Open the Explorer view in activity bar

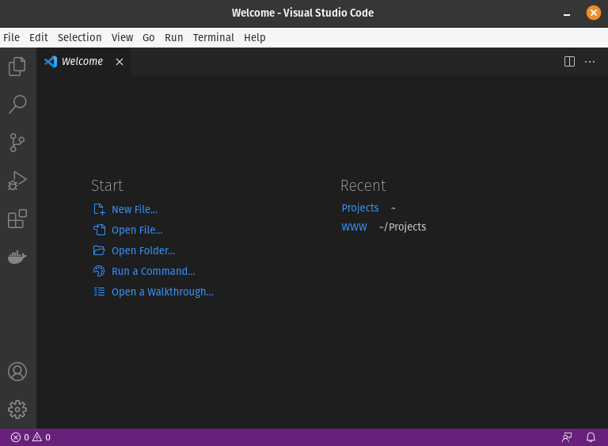17,67
